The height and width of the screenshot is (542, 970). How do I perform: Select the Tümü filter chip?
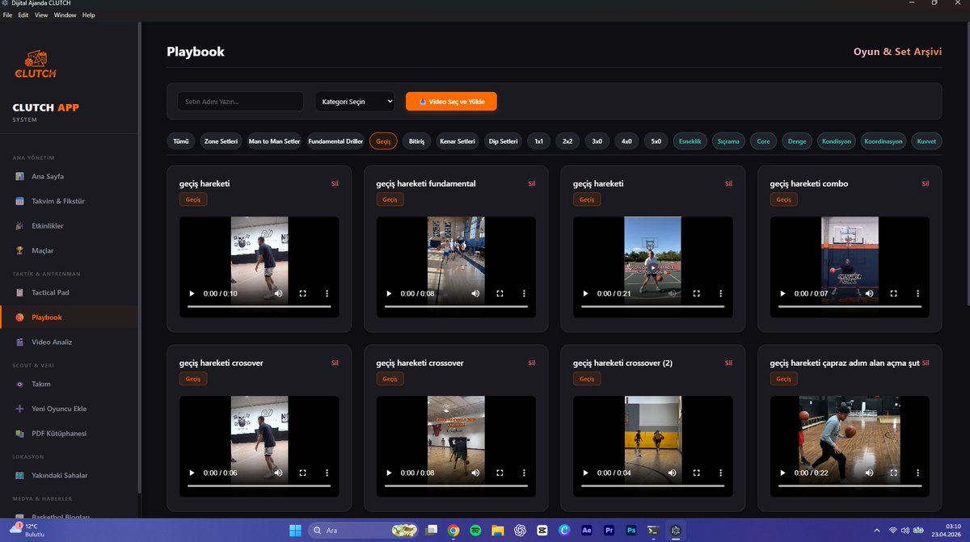(x=180, y=141)
